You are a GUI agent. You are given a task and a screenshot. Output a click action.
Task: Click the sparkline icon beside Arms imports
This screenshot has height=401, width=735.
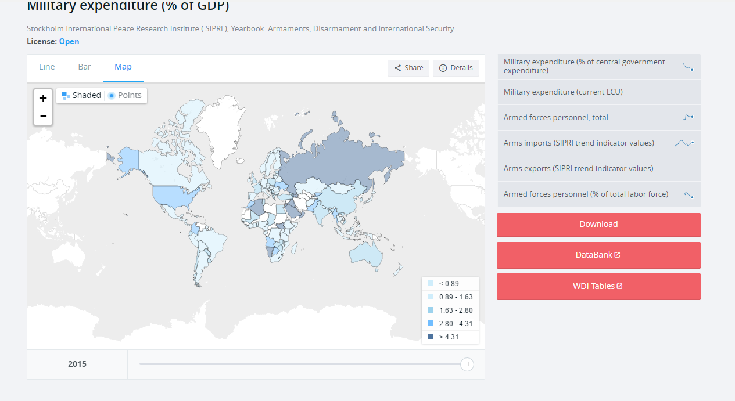tap(684, 143)
